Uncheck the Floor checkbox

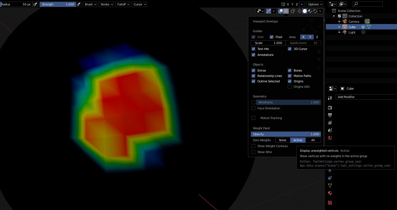pos(272,37)
